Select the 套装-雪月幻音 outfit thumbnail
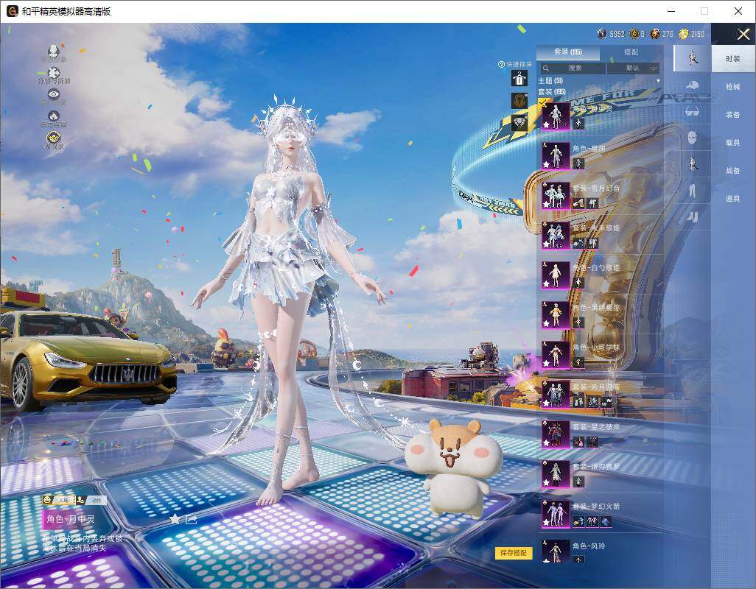The width and height of the screenshot is (756, 589). coord(556,196)
